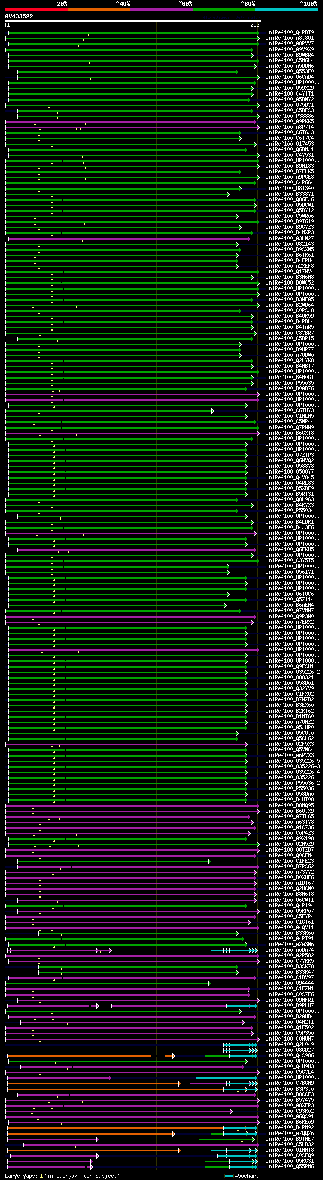Select isoform label UniRef100_P55036-2
323x1180 pixels.
293,783
